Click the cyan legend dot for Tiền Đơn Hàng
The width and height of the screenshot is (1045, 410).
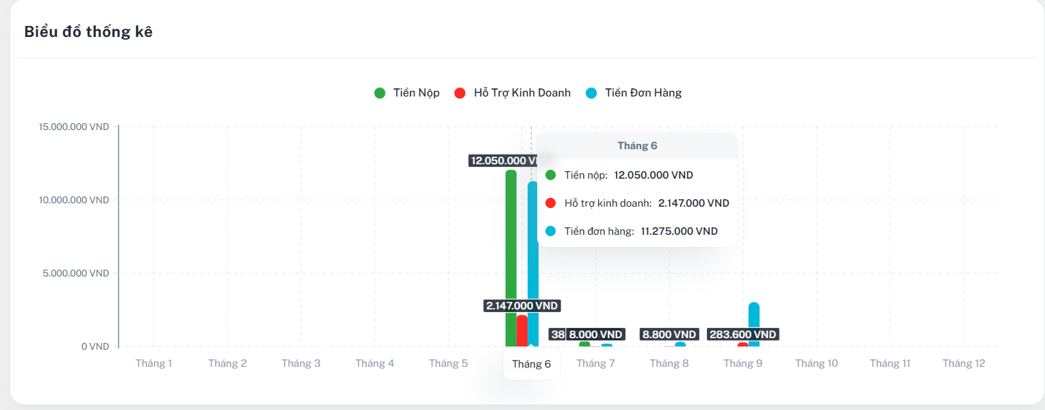pos(592,93)
